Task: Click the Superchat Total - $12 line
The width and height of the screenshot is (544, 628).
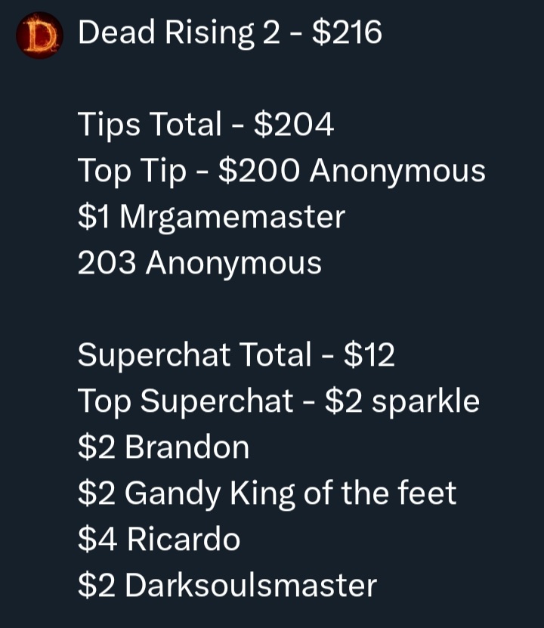Action: click(236, 355)
